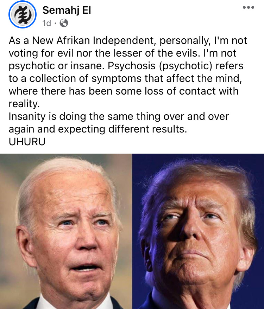Open the left photo of white-haired man
264x309 pixels.
(x=66, y=231)
